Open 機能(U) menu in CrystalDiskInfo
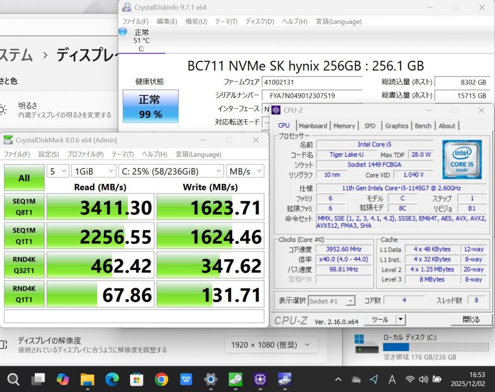Image resolution: width=495 pixels, height=392 pixels. 196,21
